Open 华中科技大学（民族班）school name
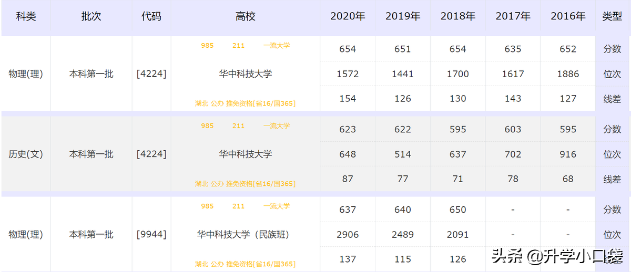631x272 pixels. click(x=246, y=235)
